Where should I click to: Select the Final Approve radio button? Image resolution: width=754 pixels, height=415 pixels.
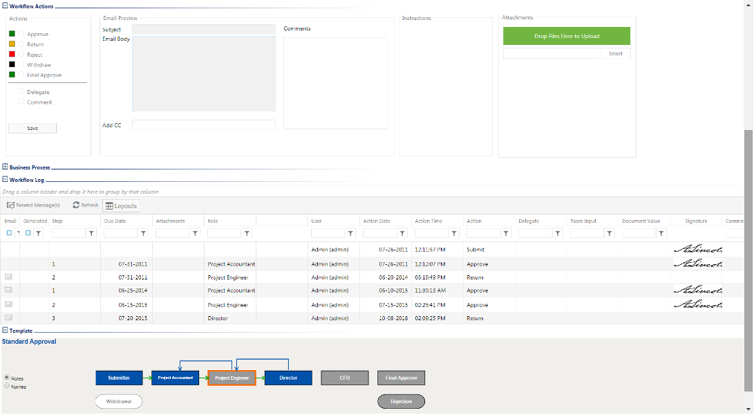pos(21,75)
